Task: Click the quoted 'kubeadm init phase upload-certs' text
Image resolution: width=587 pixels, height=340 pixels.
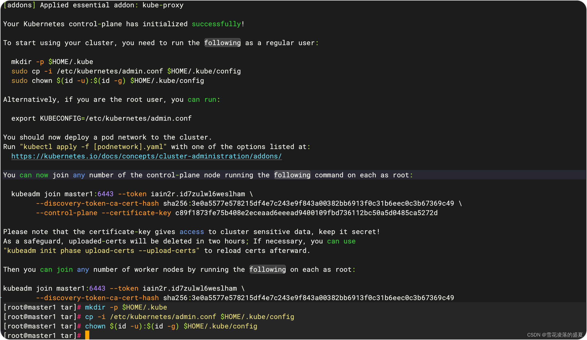Action: click(101, 251)
